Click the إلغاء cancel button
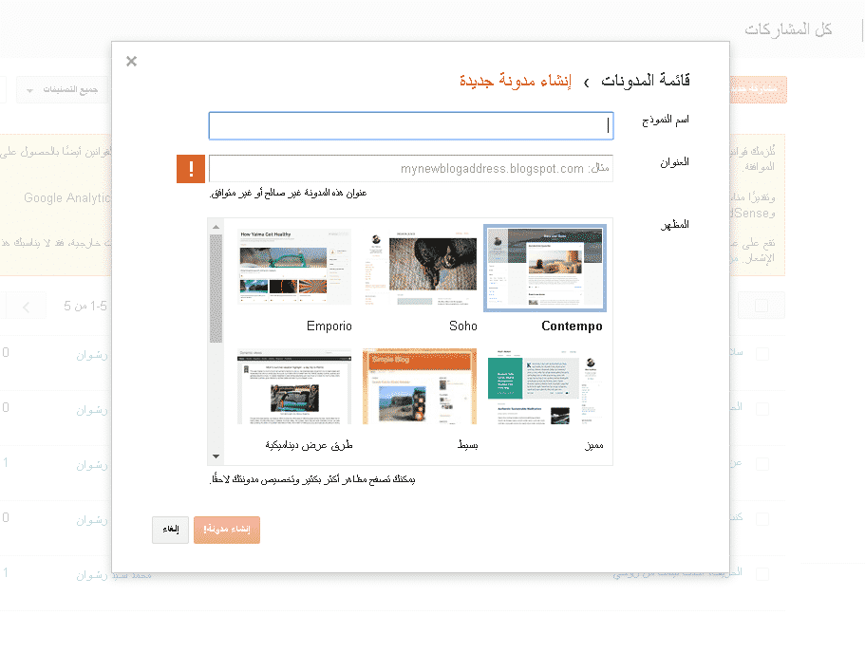 [x=170, y=530]
